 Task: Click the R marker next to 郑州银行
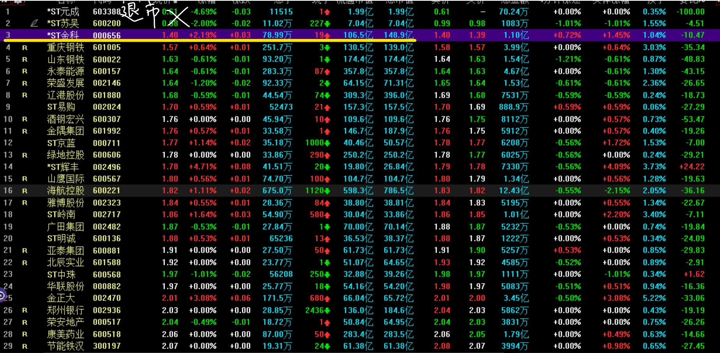tap(25, 311)
